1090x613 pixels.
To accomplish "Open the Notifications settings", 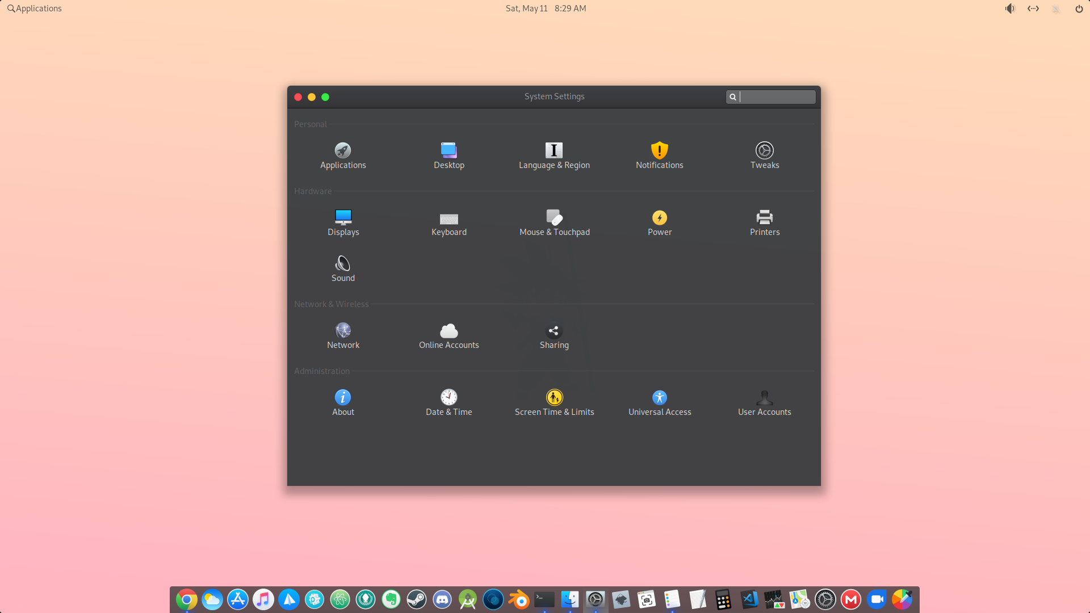I will pyautogui.click(x=659, y=156).
